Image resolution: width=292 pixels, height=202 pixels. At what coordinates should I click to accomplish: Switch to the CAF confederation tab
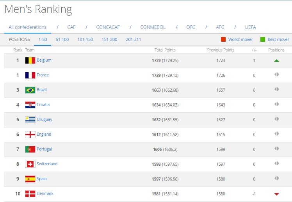tap(71, 27)
